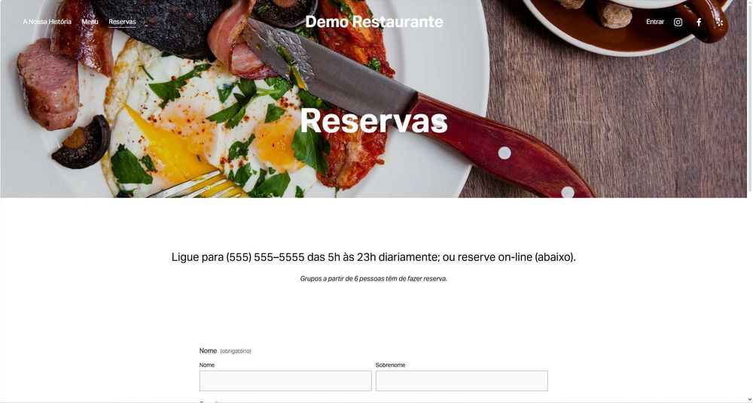This screenshot has height=403, width=753.
Task: Open the Instagram social icon
Action: pyautogui.click(x=678, y=22)
